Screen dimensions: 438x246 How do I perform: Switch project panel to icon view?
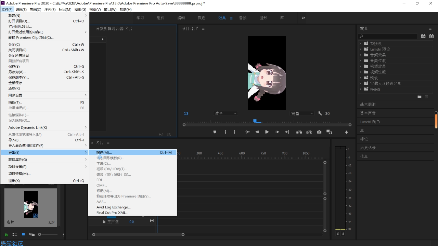(23, 234)
